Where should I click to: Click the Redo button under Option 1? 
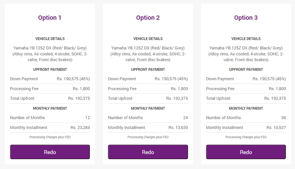point(50,152)
